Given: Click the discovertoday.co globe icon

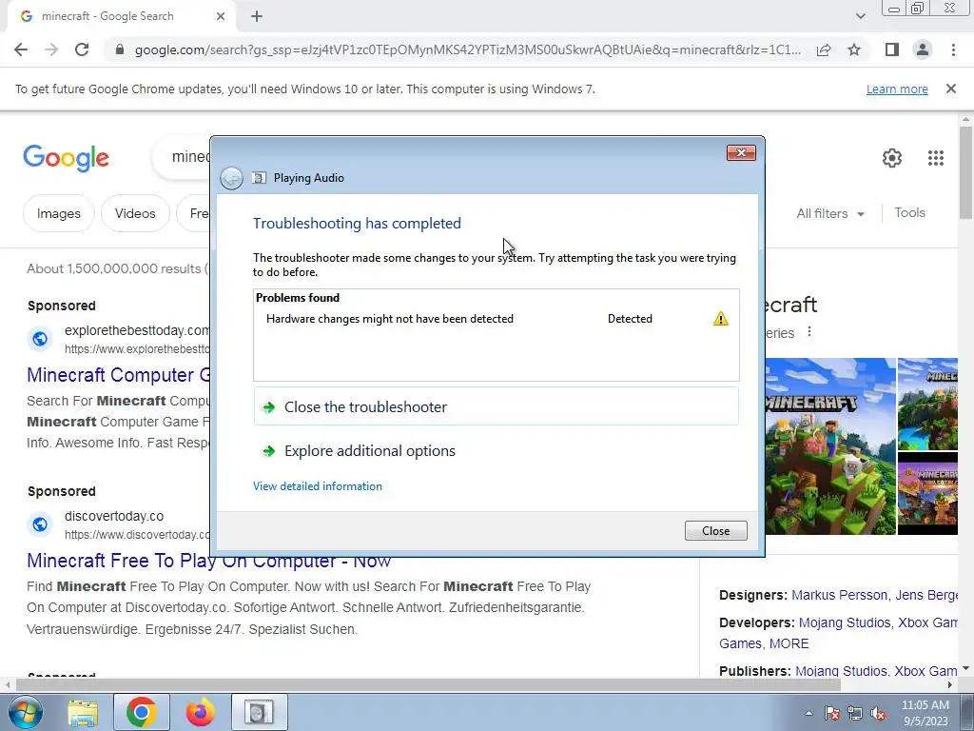Looking at the screenshot, I should pos(40,524).
